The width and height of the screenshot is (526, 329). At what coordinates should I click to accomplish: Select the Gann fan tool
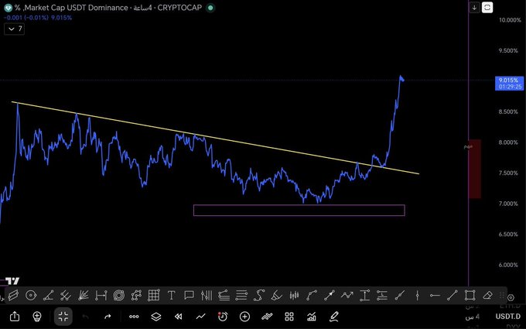[x=84, y=296]
